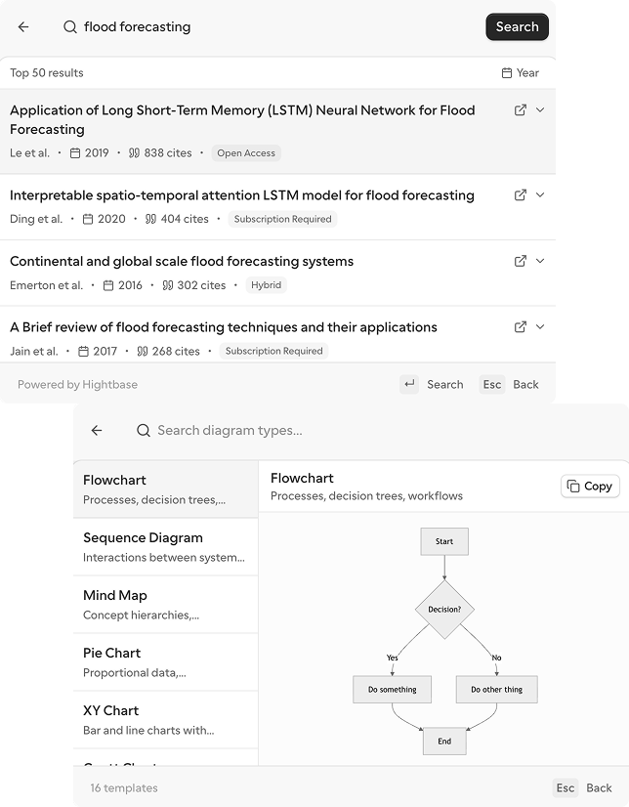The width and height of the screenshot is (629, 807).
Task: Click the Search diagram types input field
Action: [x=293, y=430]
